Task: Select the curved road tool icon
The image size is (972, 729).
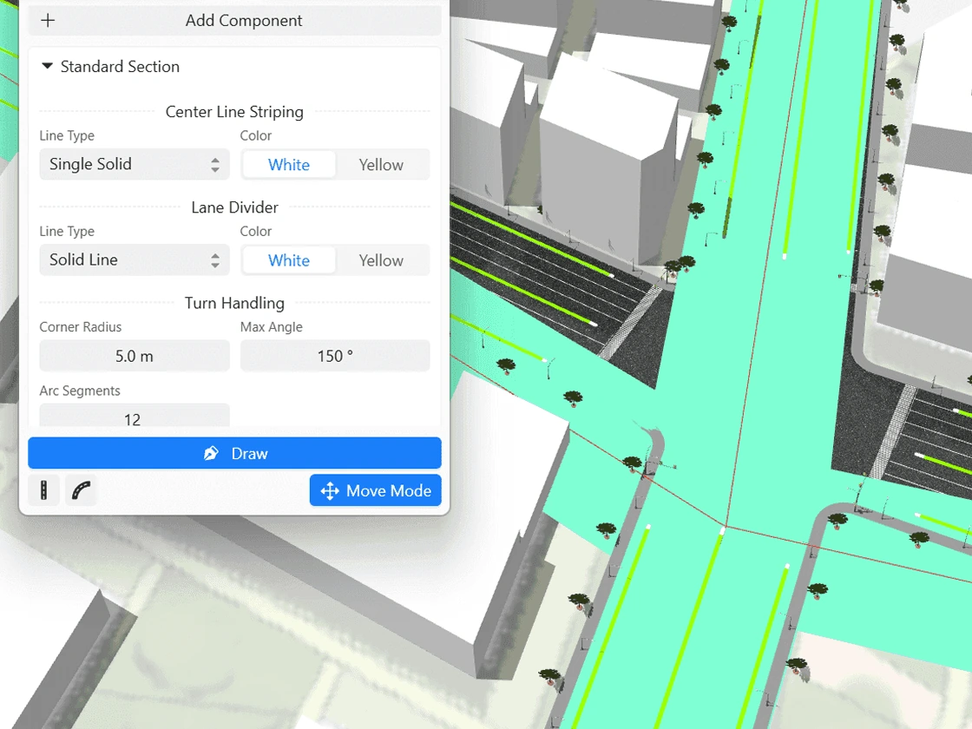Action: click(x=81, y=490)
